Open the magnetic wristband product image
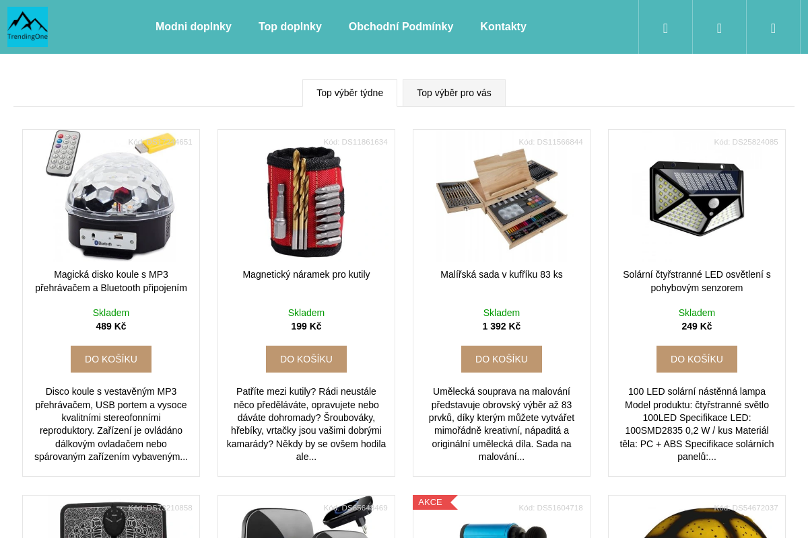This screenshot has height=538, width=808. [x=306, y=198]
